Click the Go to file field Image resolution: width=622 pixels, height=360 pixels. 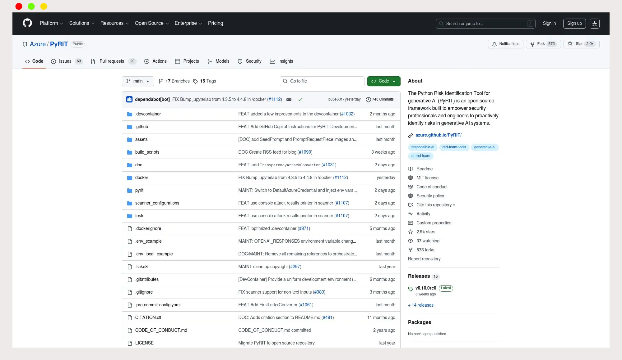click(x=322, y=81)
